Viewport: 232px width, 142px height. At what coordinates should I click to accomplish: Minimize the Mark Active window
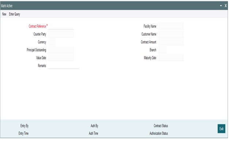(x=221, y=6)
